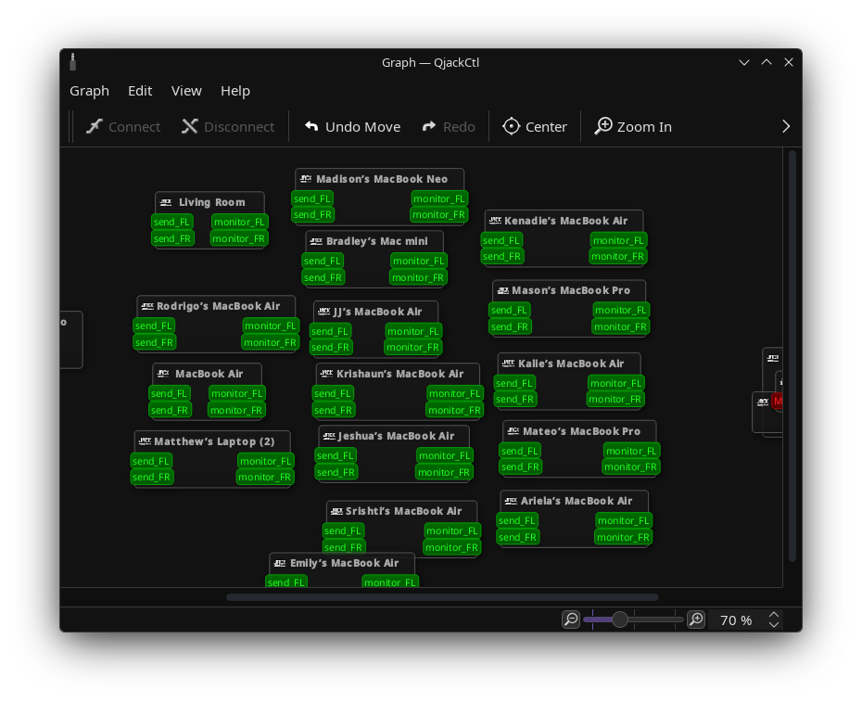Click monitor_FL port on Madison's MacBook Neo
Image resolution: width=862 pixels, height=703 pixels.
(x=439, y=199)
